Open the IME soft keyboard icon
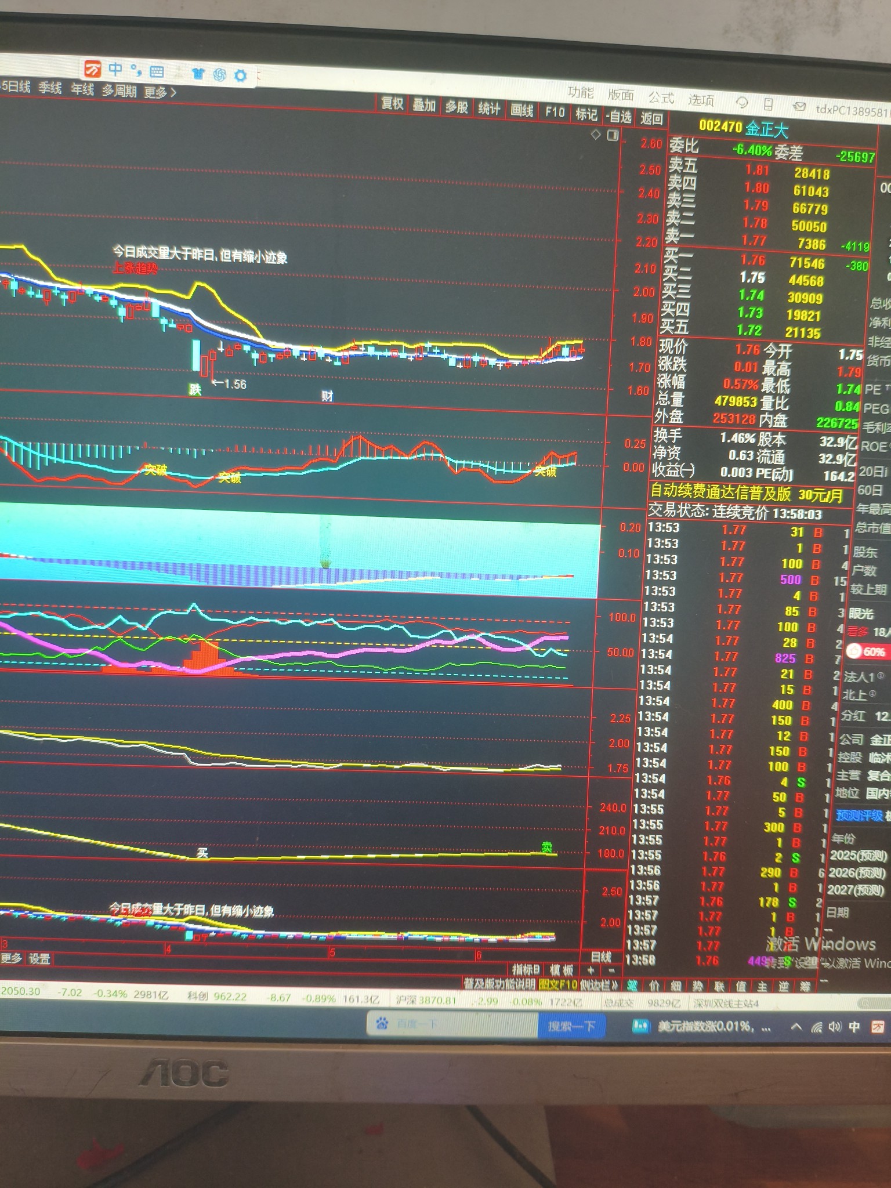Viewport: 891px width, 1188px height. tap(157, 72)
